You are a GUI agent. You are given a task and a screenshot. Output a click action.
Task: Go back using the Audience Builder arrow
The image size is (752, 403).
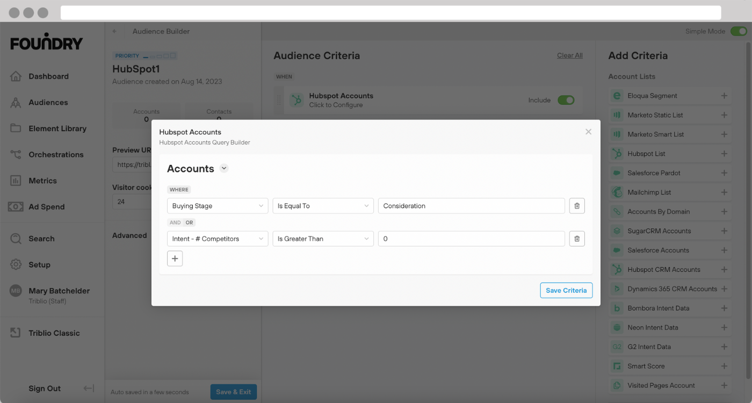pos(114,31)
